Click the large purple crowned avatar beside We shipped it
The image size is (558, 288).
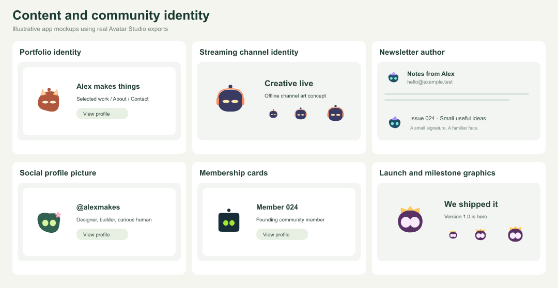410,220
